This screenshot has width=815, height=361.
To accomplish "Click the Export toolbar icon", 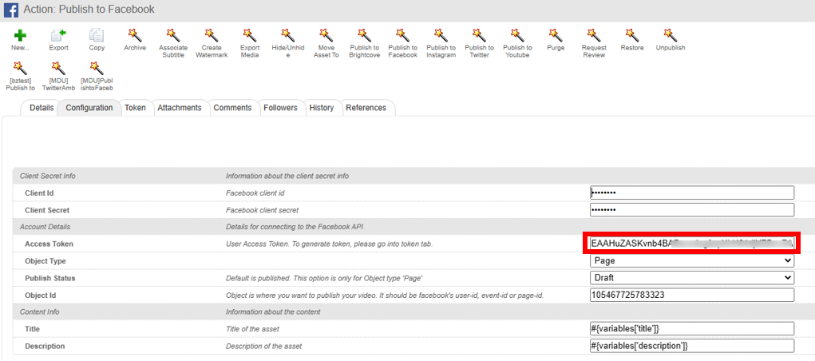I will pyautogui.click(x=58, y=35).
